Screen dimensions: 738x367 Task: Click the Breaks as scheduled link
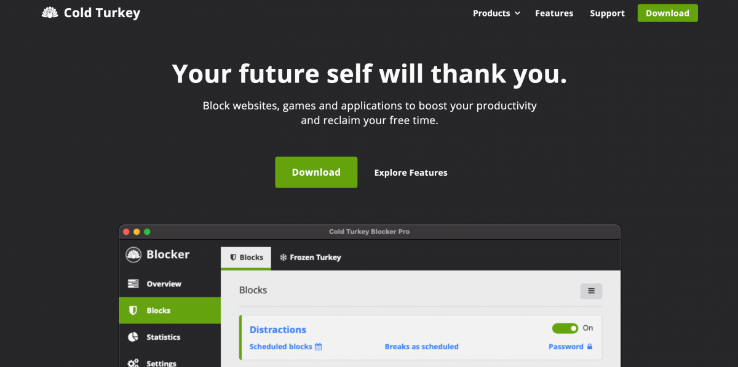pos(421,347)
